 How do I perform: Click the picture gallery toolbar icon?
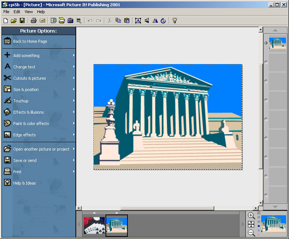click(53, 20)
